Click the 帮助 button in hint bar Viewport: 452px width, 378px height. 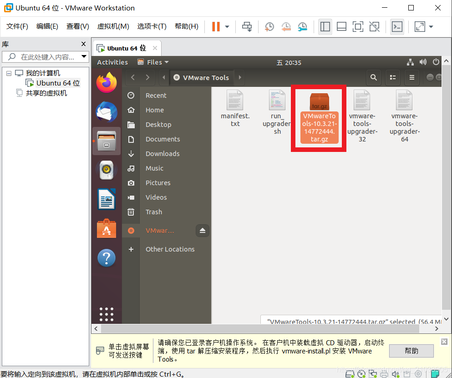[x=411, y=351]
